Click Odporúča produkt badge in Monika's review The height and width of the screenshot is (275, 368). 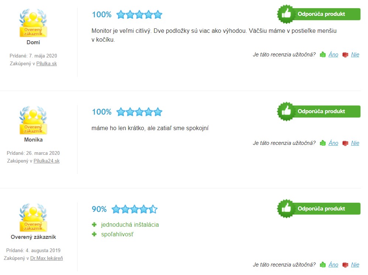pos(319,111)
